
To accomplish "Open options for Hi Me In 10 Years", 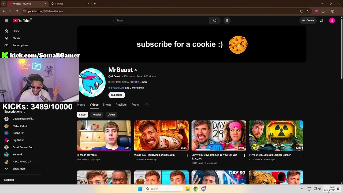I will [130, 155].
